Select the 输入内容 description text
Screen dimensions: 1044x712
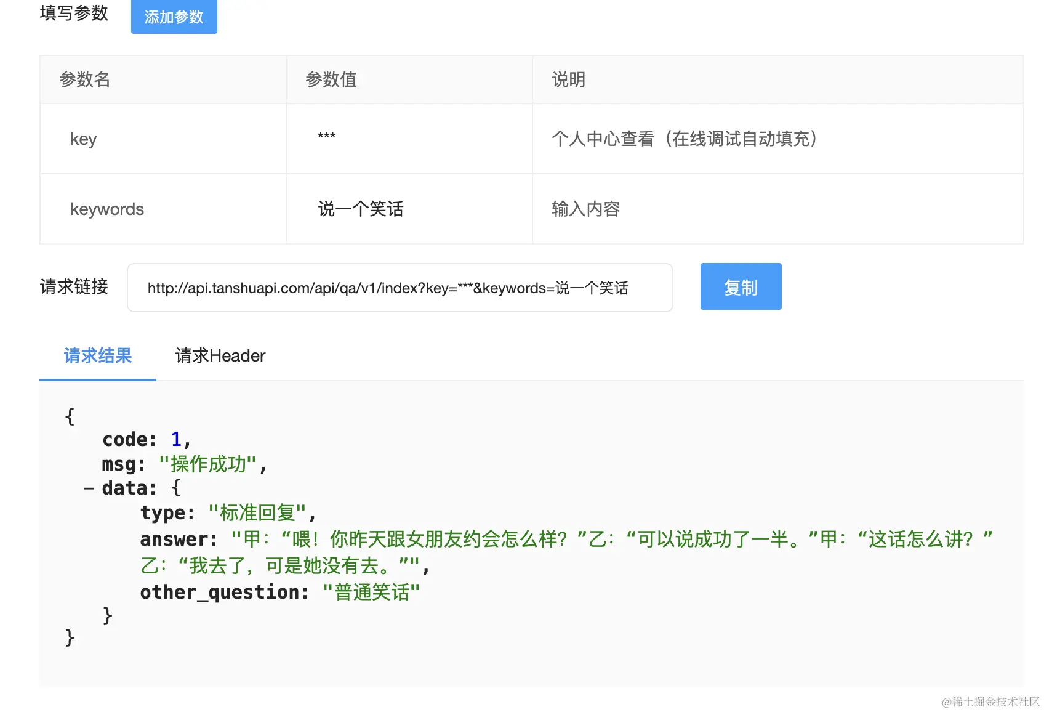coord(585,209)
